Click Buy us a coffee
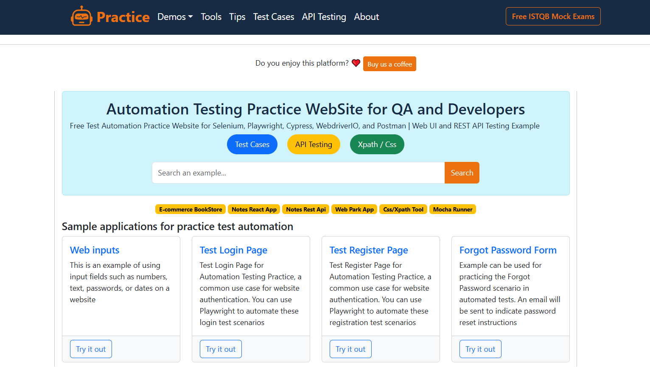 pyautogui.click(x=389, y=64)
